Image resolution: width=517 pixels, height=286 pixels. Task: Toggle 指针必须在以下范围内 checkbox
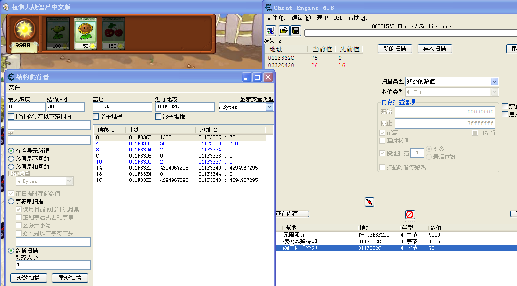click(11, 117)
